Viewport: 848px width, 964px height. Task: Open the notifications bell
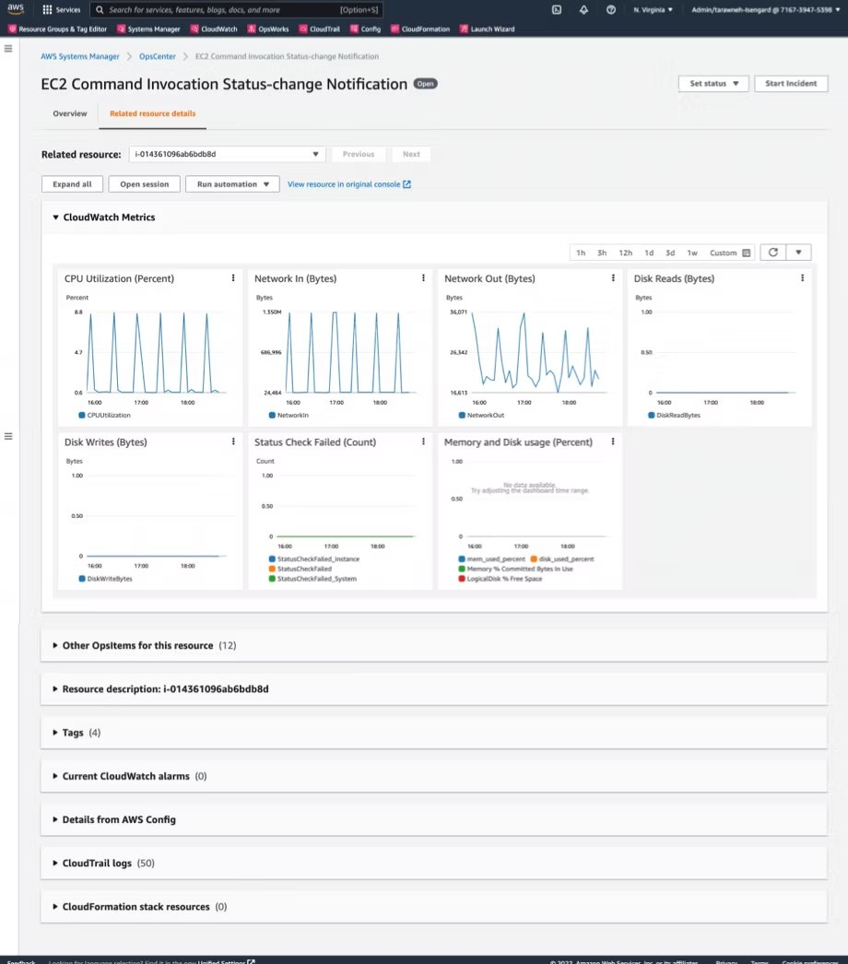tap(583, 10)
